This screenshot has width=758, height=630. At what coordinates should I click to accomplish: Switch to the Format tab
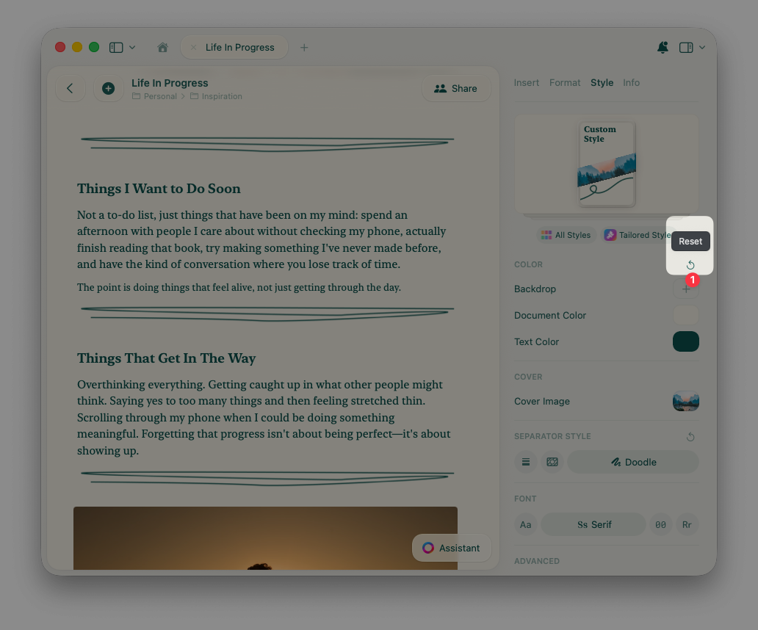click(565, 83)
